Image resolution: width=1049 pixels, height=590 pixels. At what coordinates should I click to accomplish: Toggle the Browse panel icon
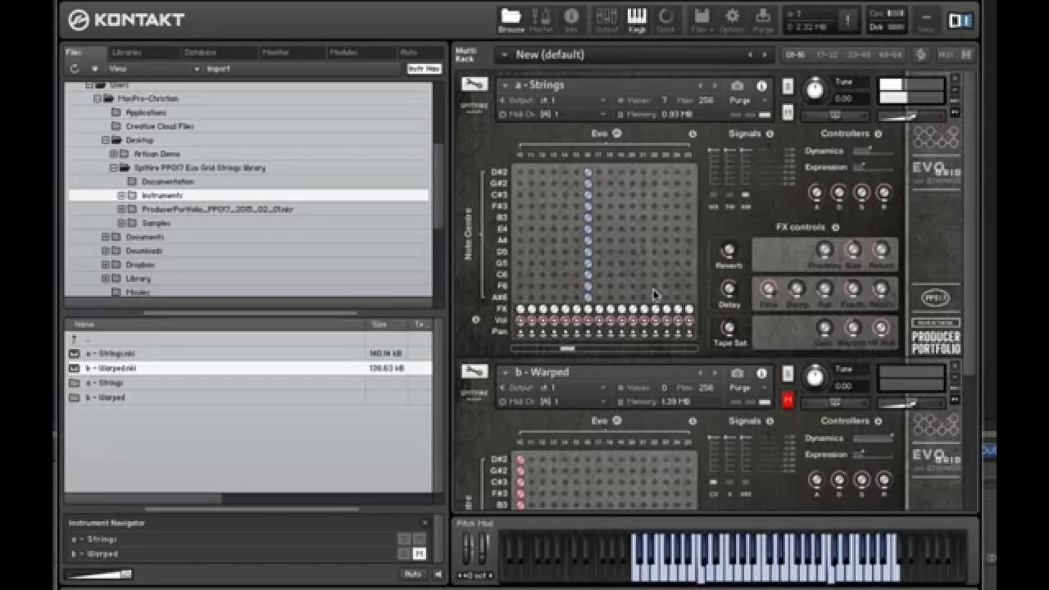click(511, 20)
